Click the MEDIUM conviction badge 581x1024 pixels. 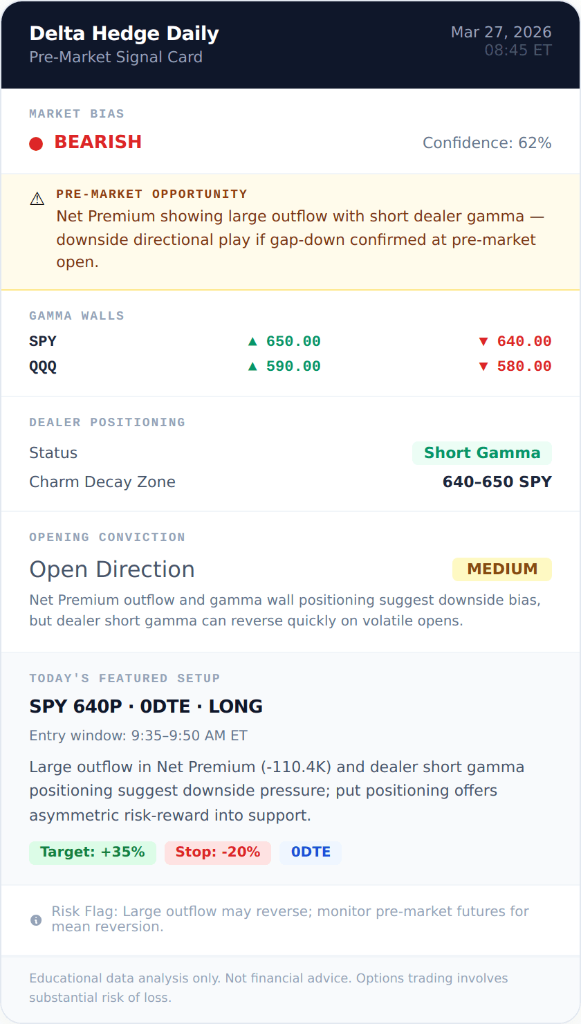(501, 569)
